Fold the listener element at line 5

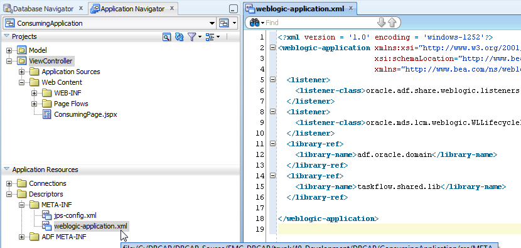coord(272,80)
